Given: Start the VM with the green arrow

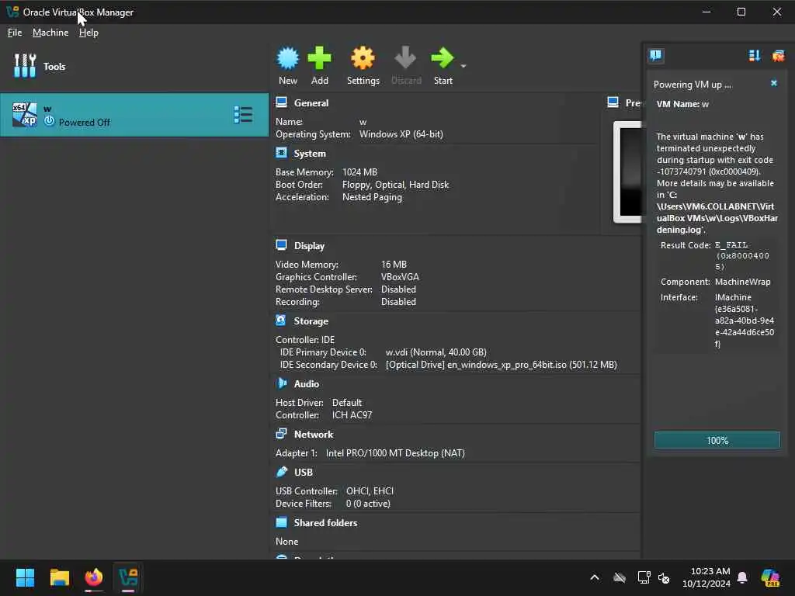Looking at the screenshot, I should (442, 57).
